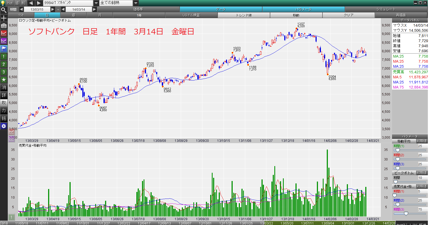Click the 12/27 9,320 peak marker
430x225 pixels.
(296, 28)
